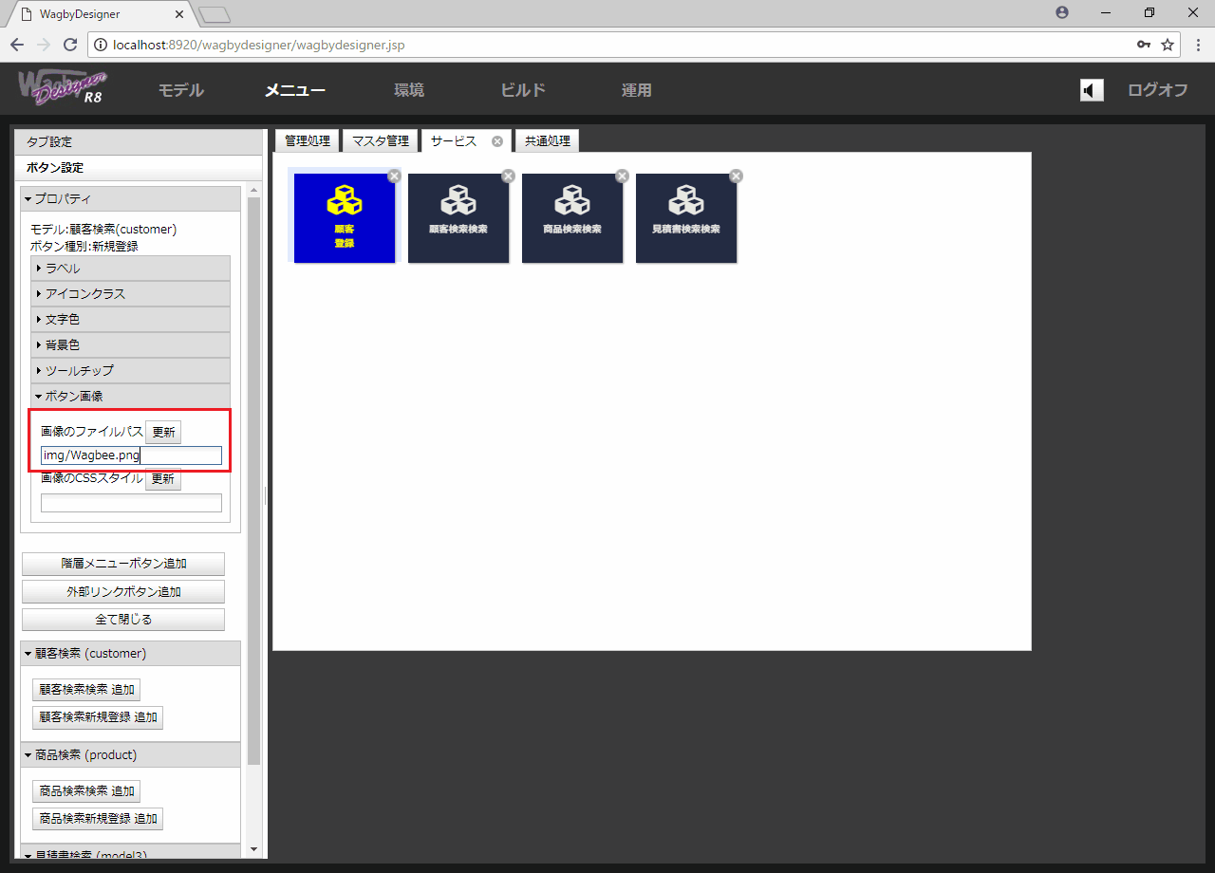1215x873 pixels.
Task: Focus the empty 画像のCSSスタイル input field
Action: tap(131, 503)
